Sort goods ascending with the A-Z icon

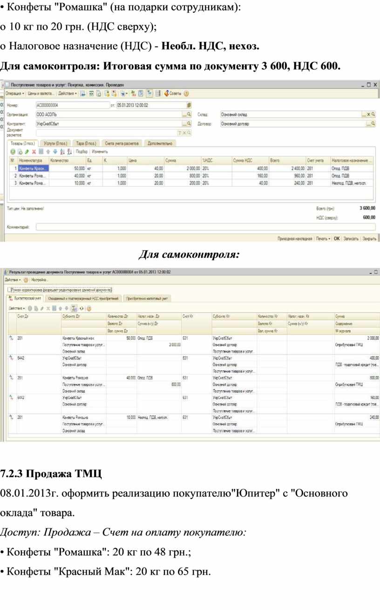point(63,151)
